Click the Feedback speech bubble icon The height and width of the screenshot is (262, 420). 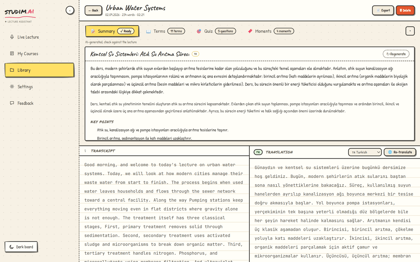tap(12, 103)
